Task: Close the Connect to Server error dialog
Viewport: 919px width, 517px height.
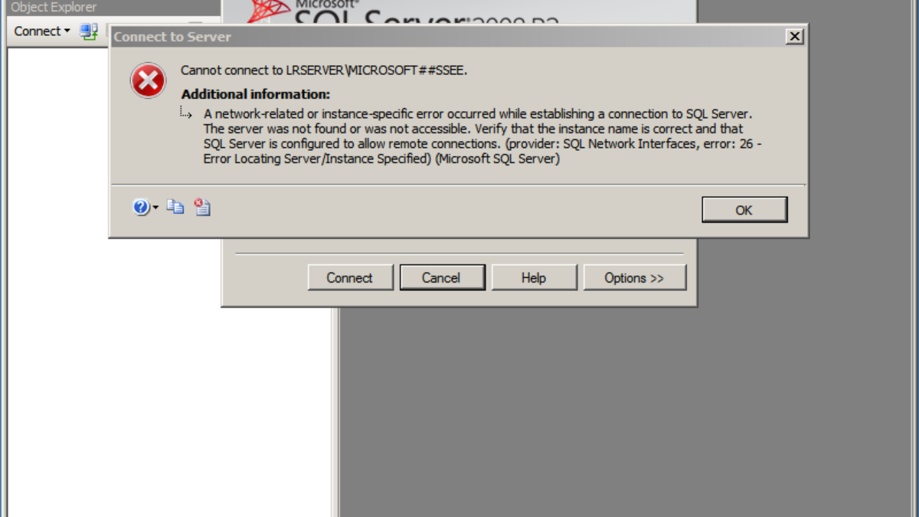Action: [795, 36]
